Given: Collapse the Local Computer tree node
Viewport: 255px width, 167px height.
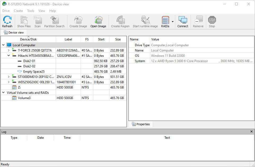Looking at the screenshot, I should tap(3, 45).
